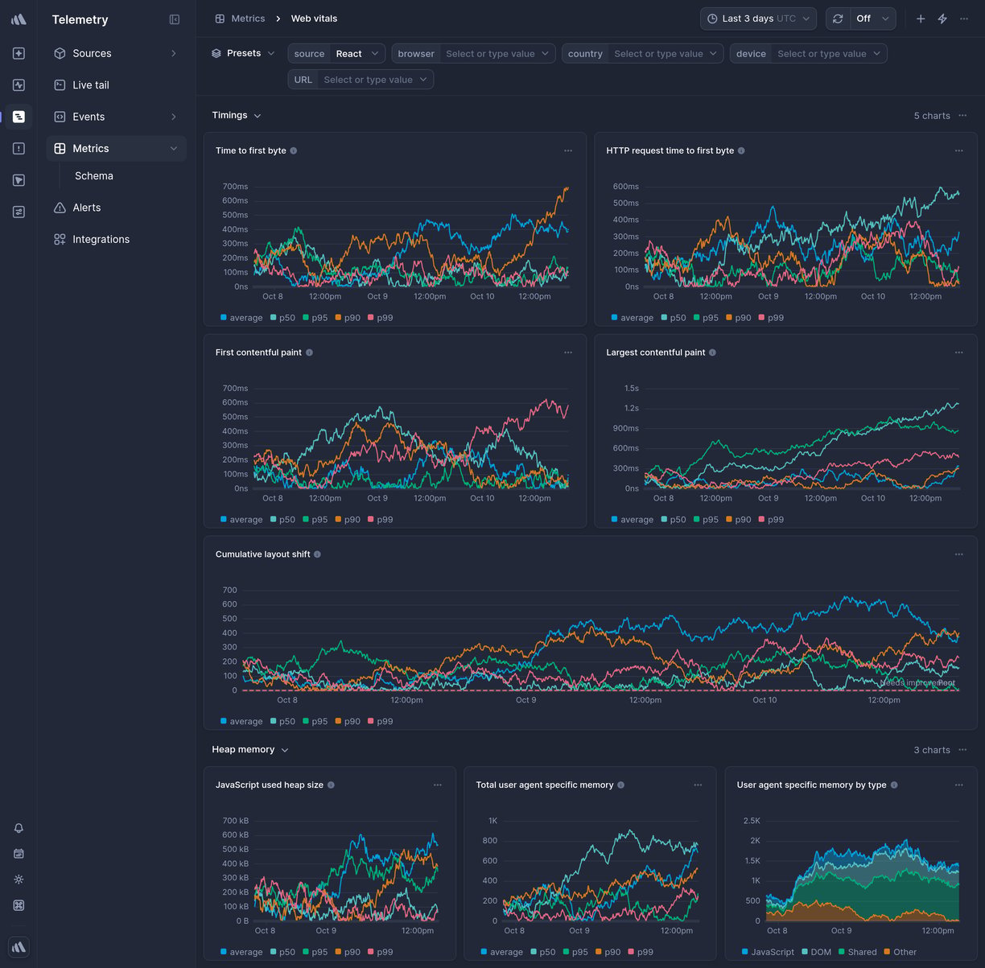Open the Heap memory section options ellipsis
985x968 pixels.
[962, 749]
